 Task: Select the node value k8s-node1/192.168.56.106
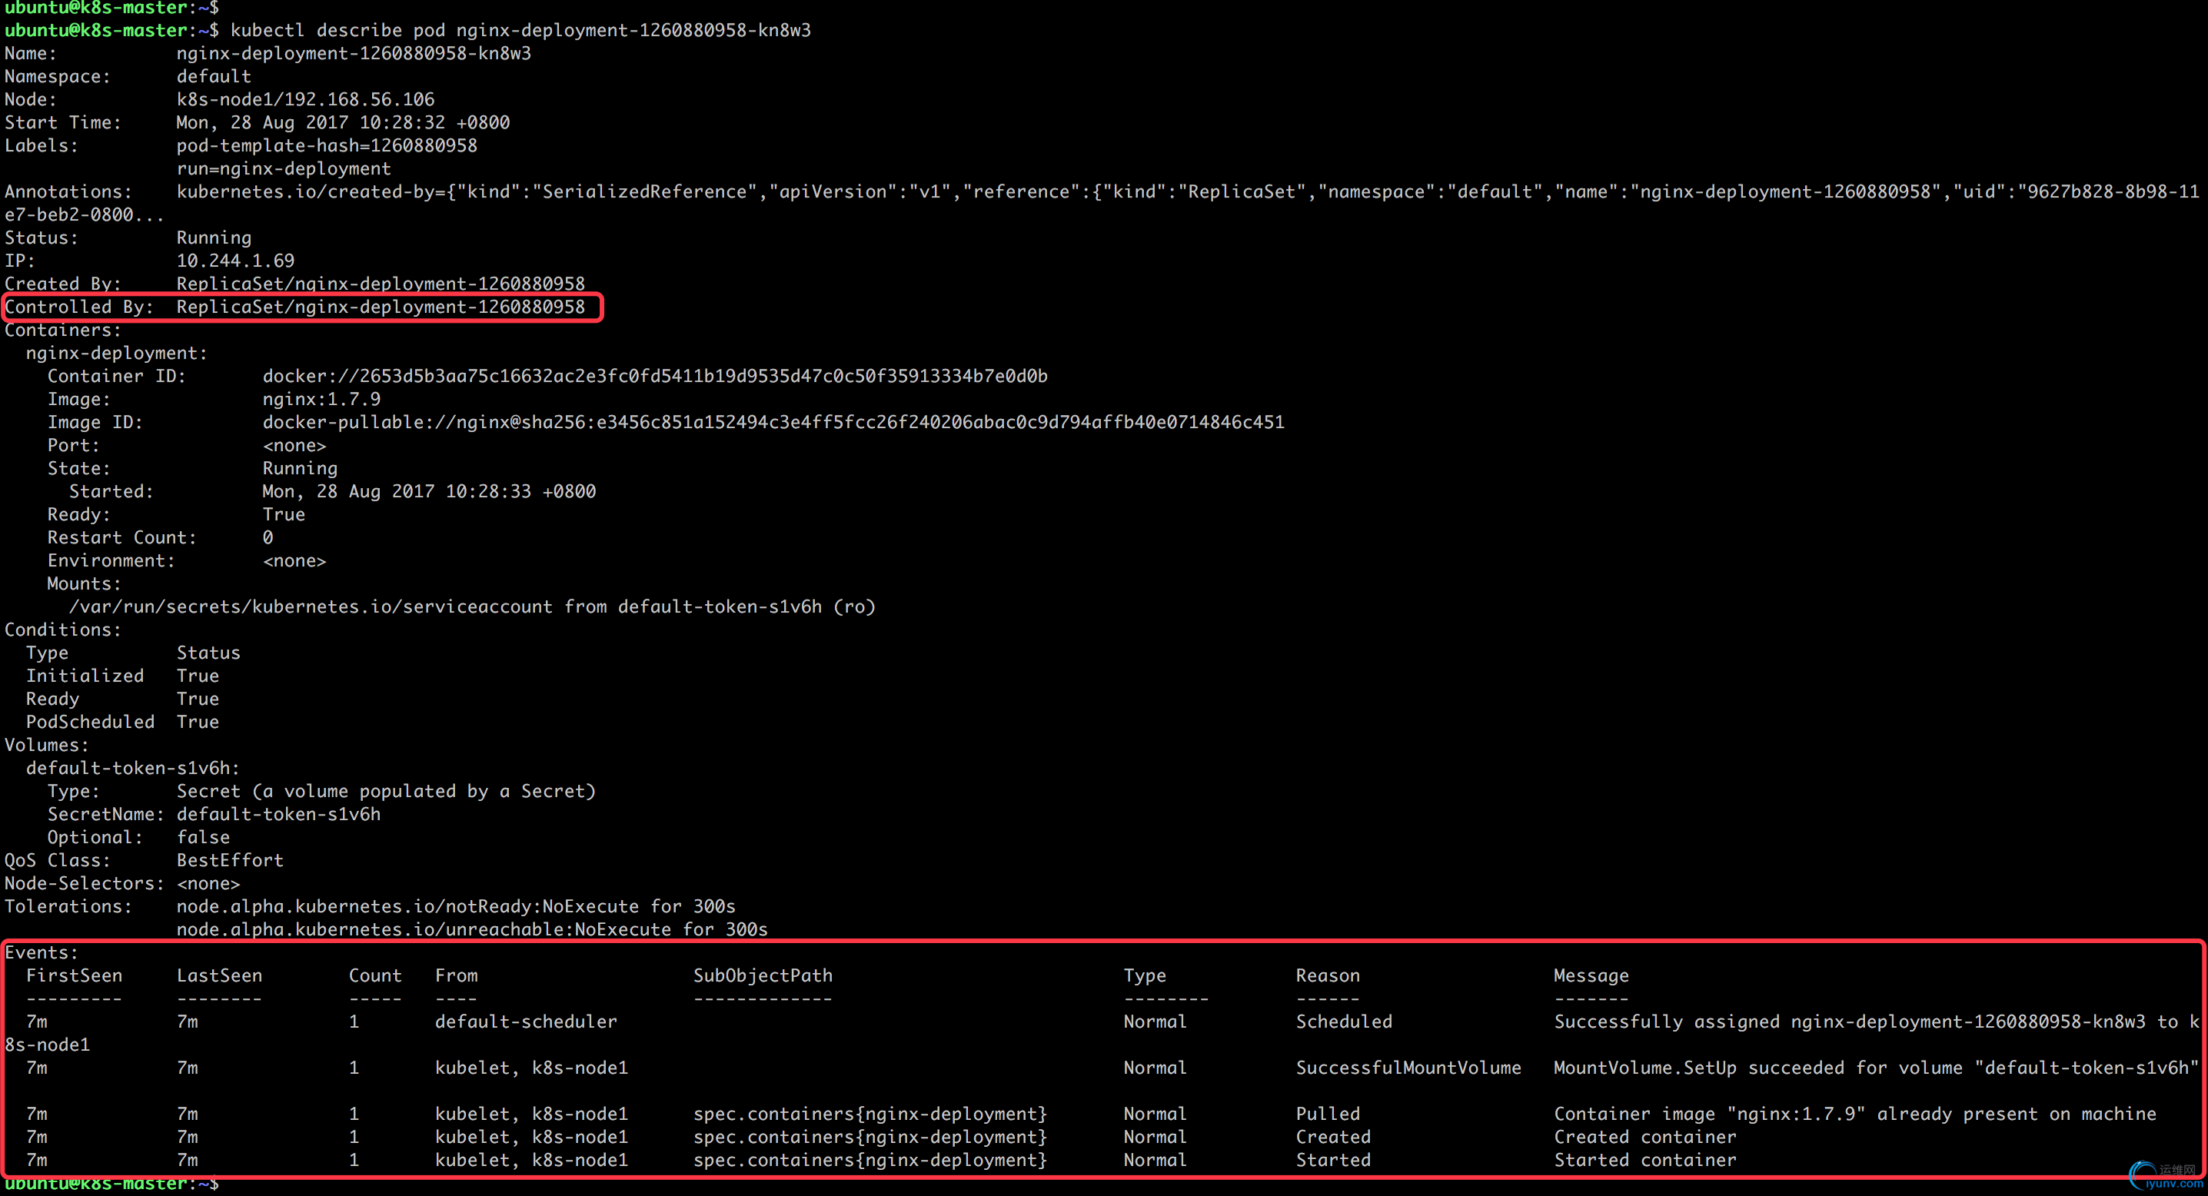305,99
